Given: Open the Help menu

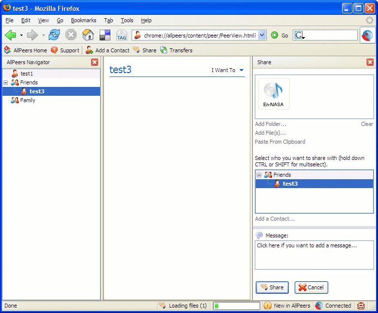Looking at the screenshot, I should (x=146, y=20).
